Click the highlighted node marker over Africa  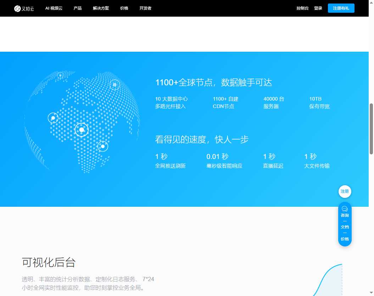click(x=82, y=130)
